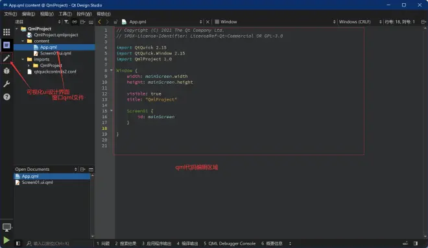Select App.qml in Open Documents list

click(52, 176)
